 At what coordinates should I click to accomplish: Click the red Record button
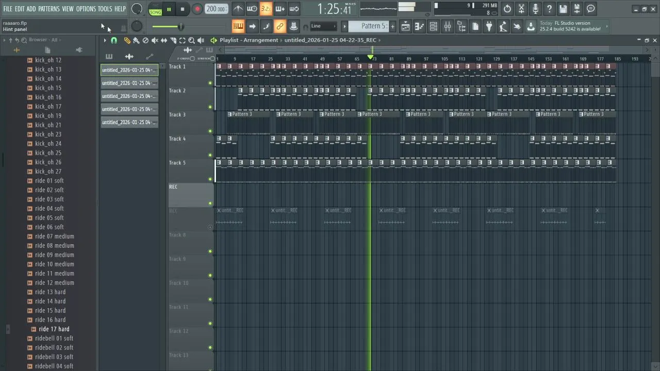[x=197, y=9]
